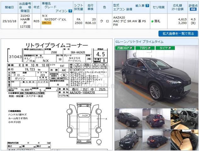The height and width of the screenshot is (151, 199).
Task: Click the 開催日 column header
Action: tap(9, 7)
